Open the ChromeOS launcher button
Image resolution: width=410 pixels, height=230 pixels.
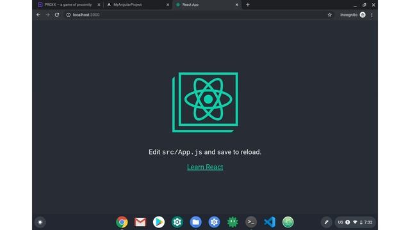pyautogui.click(x=40, y=222)
